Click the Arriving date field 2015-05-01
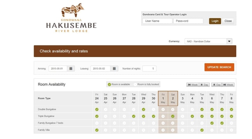This screenshot has width=252, height=139. pos(58,69)
